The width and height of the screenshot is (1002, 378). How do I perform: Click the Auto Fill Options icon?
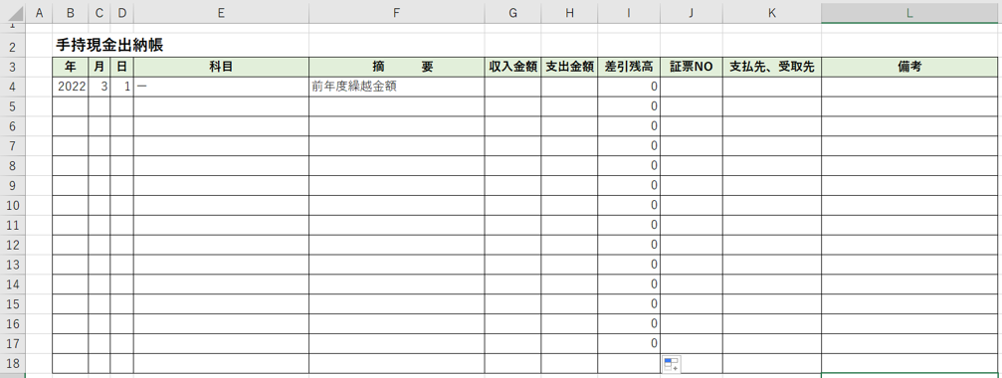671,365
